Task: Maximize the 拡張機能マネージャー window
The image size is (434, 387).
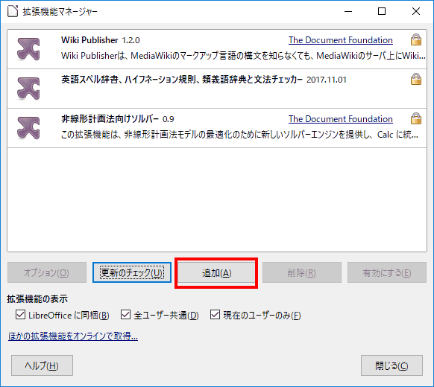Action: point(382,11)
